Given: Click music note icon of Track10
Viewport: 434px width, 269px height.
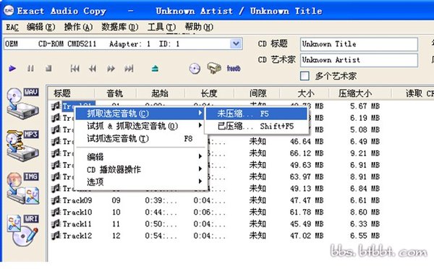Looking at the screenshot, I should pos(56,212).
